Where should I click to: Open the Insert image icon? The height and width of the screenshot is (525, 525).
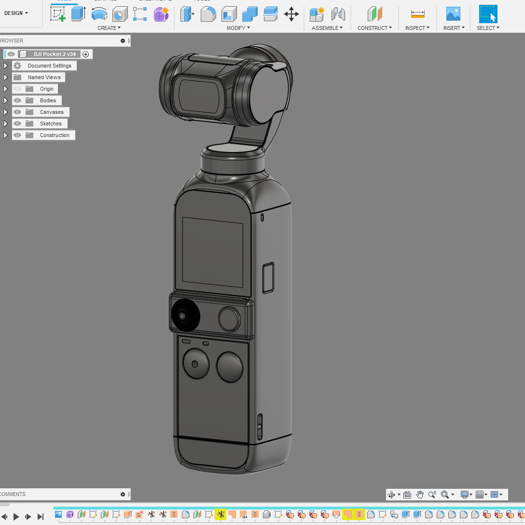point(453,14)
